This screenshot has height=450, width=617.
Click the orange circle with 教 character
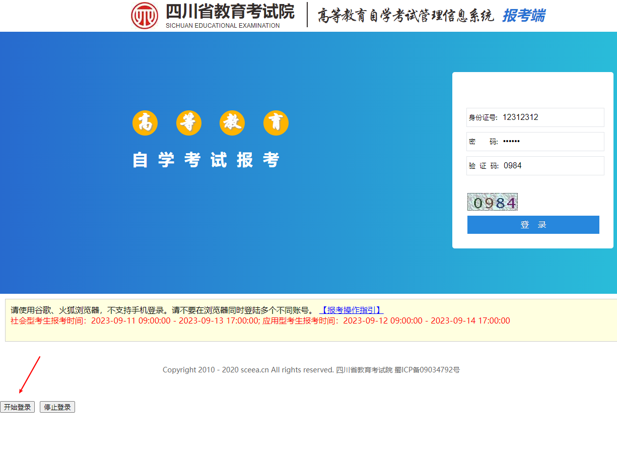(232, 123)
